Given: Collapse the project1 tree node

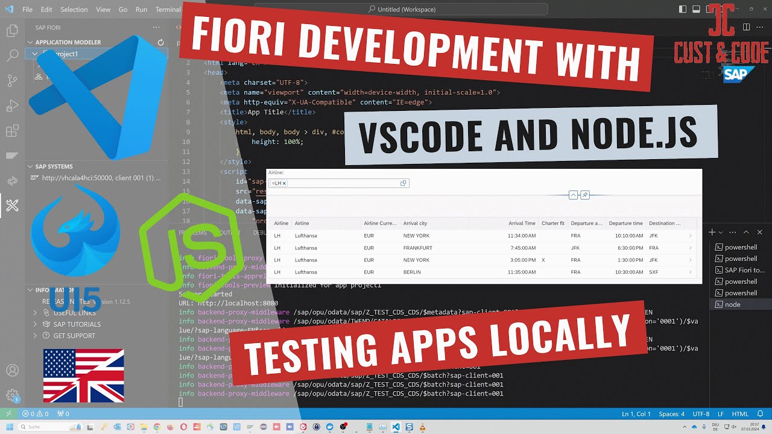Looking at the screenshot, I should point(36,54).
